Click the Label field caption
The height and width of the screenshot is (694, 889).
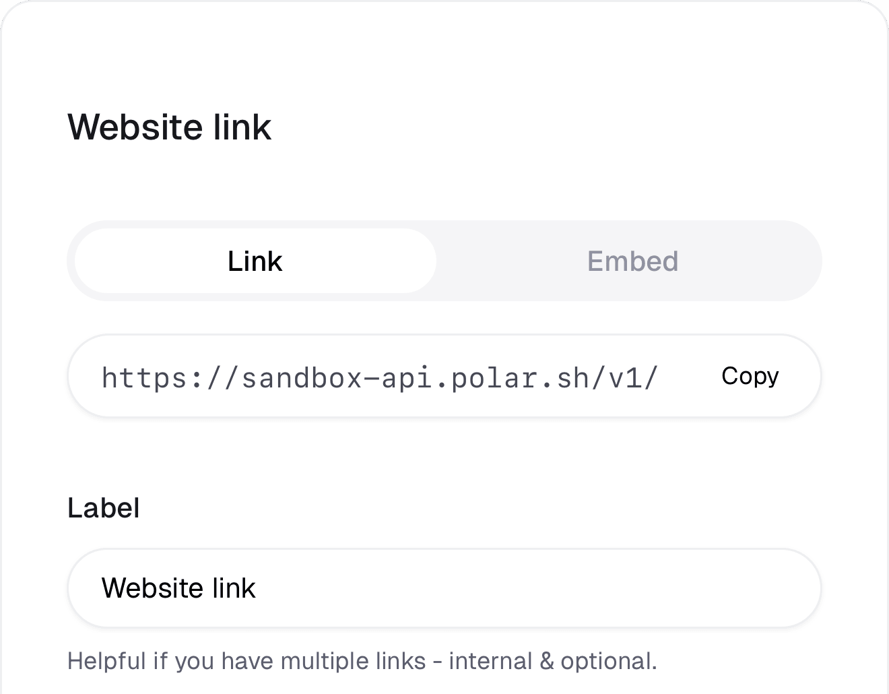104,508
